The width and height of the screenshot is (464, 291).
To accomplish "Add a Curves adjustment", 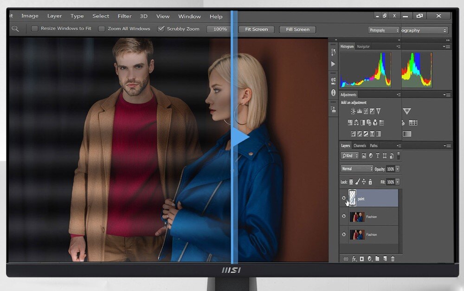I will coord(366,111).
